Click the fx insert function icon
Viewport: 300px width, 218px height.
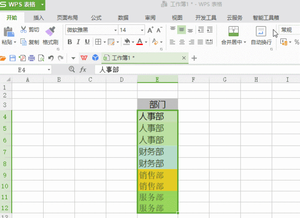pos(83,70)
